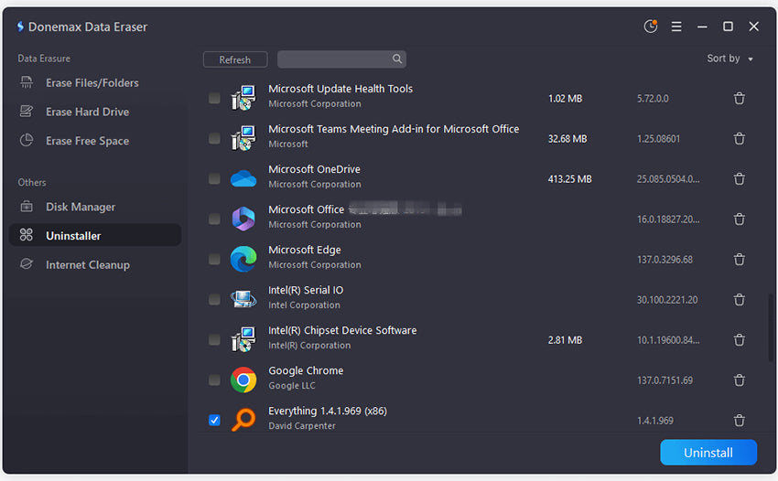The image size is (778, 481).
Task: Click trash icon for Everything 1.4.1.969
Action: (x=740, y=420)
